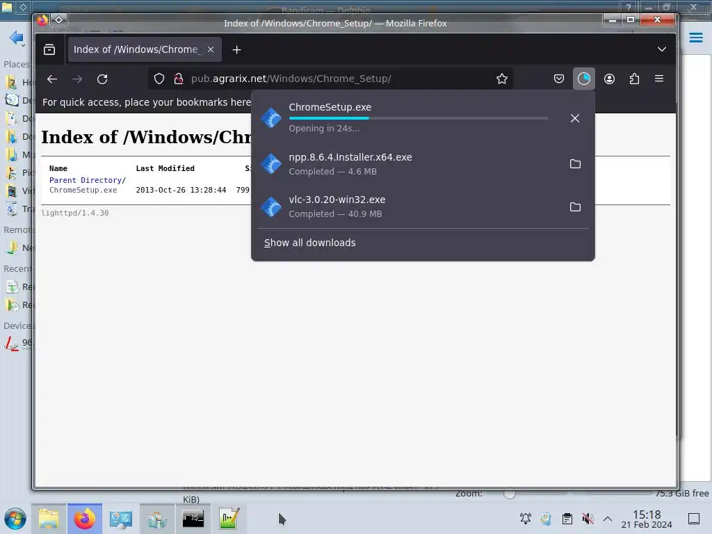The image size is (712, 534).
Task: Expand the list all tabs chevron
Action: [662, 49]
